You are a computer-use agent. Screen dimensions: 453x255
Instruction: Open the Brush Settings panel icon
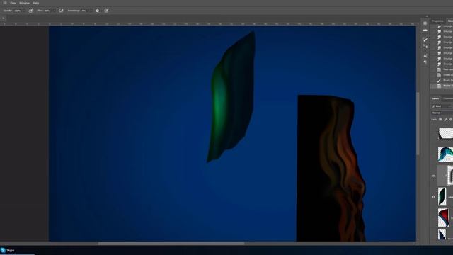point(425,46)
